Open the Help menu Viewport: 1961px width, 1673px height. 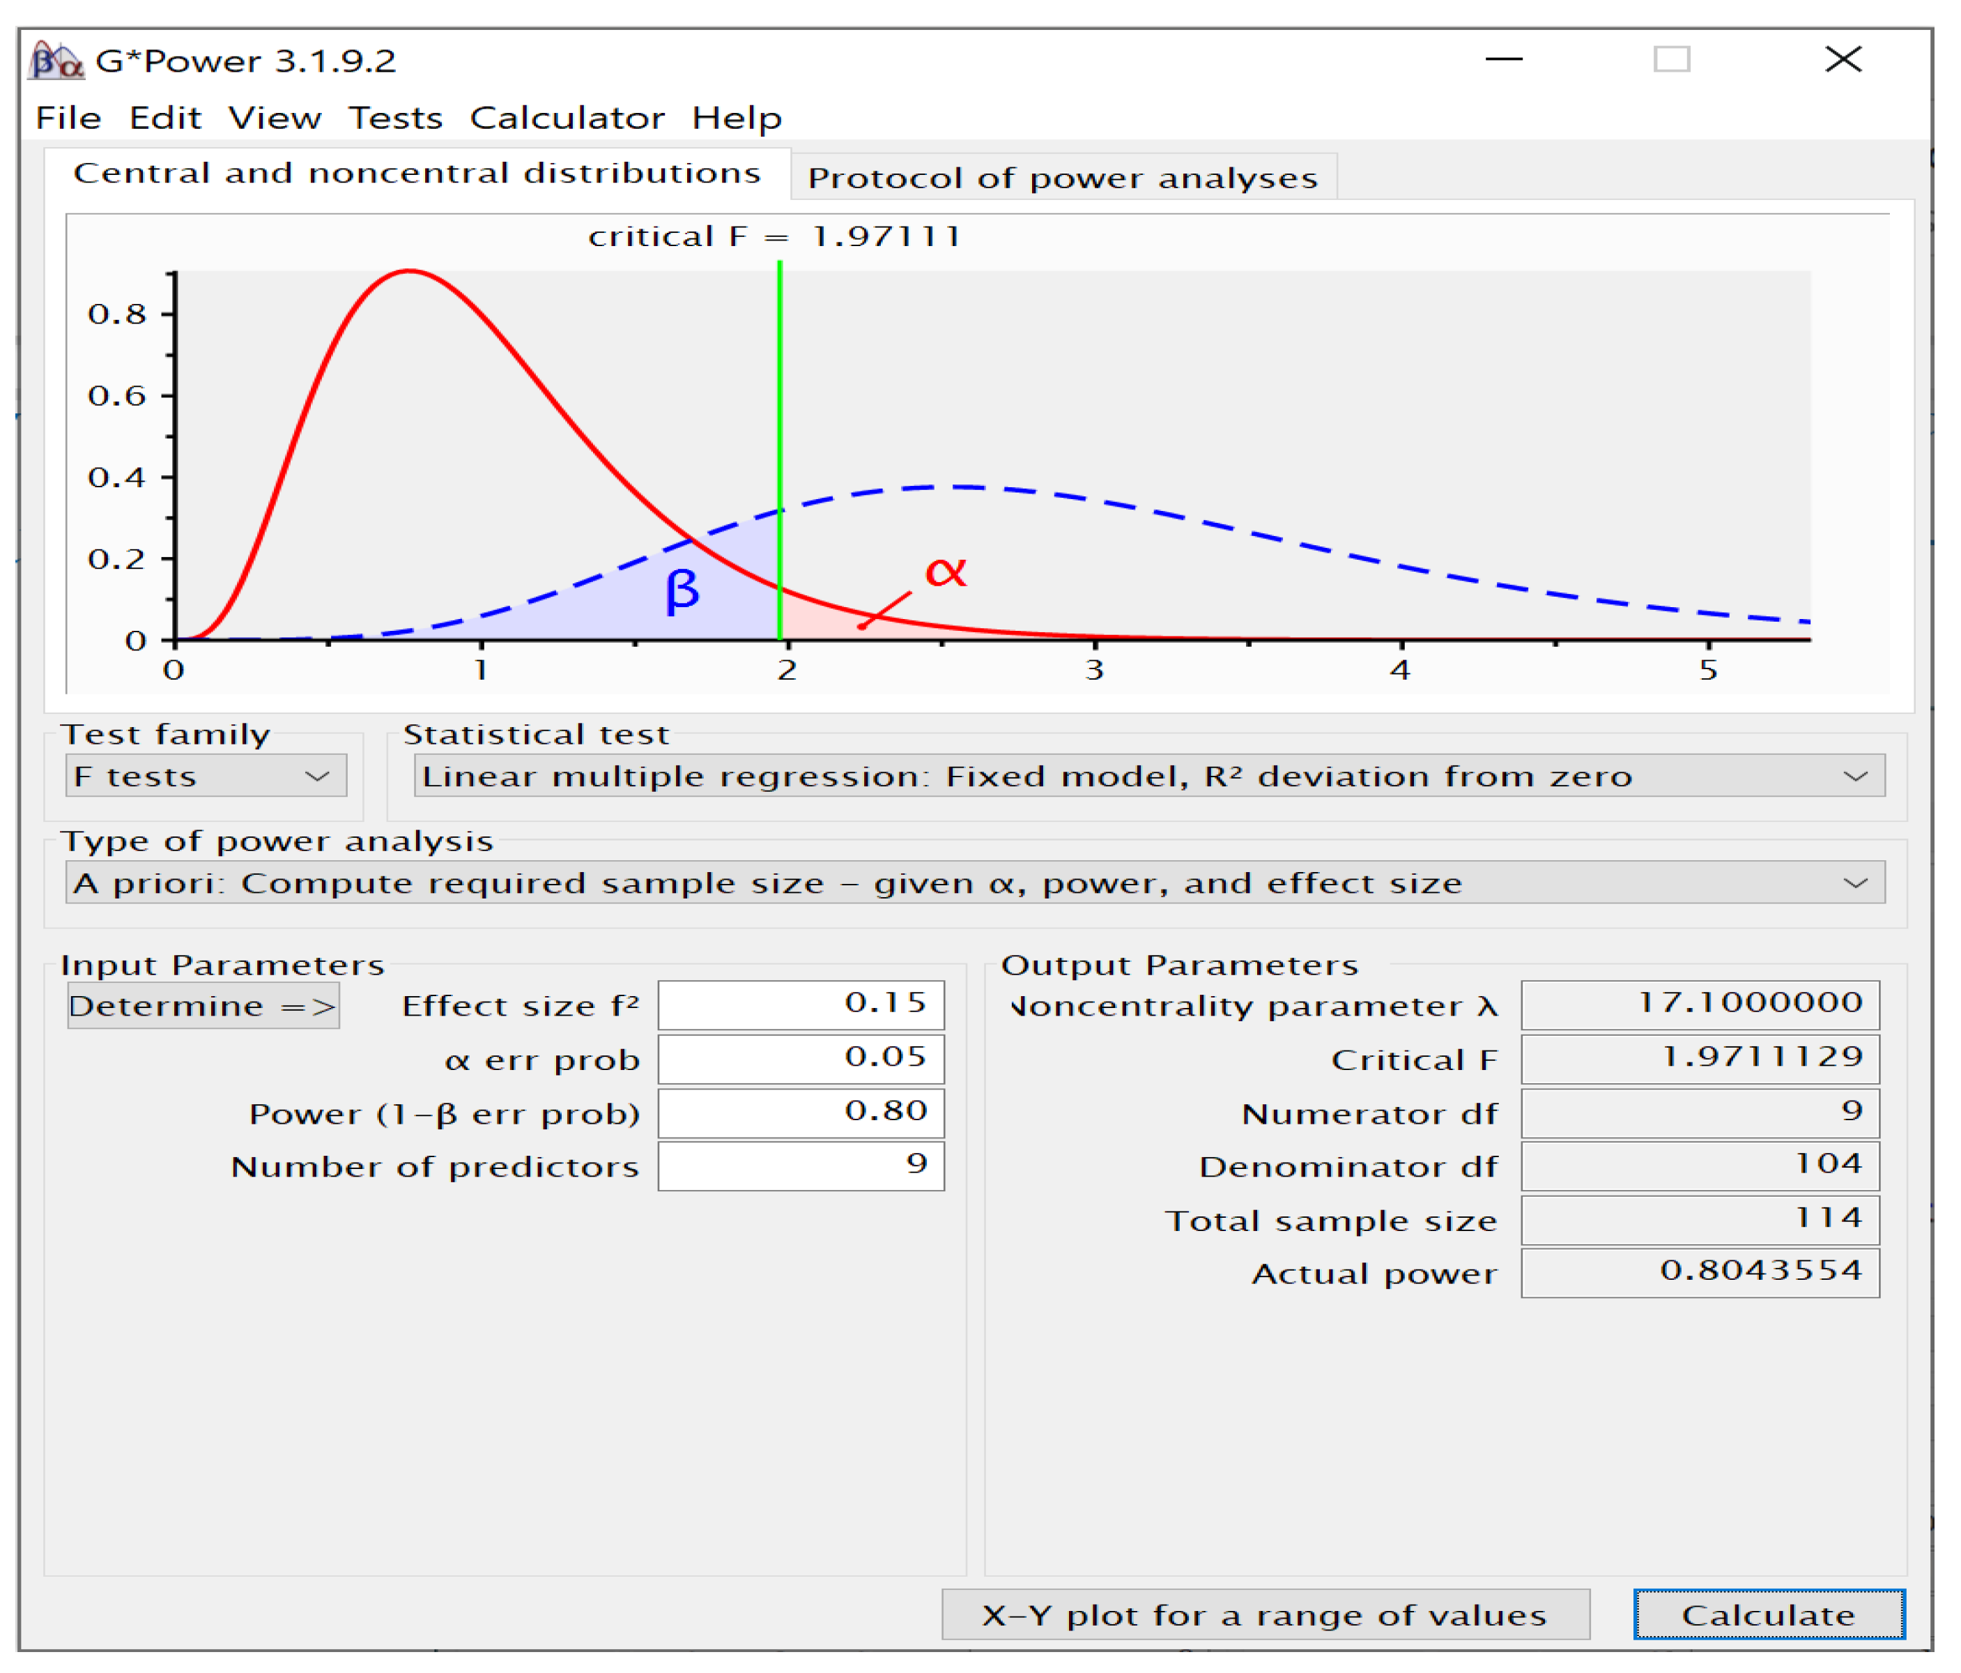tap(737, 119)
